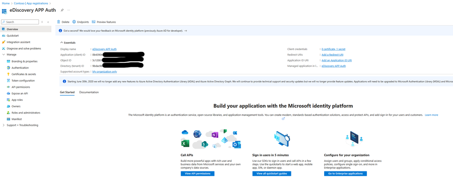The height and width of the screenshot is (194, 453).
Task: Switch to the Documentation tab
Action: (89, 92)
